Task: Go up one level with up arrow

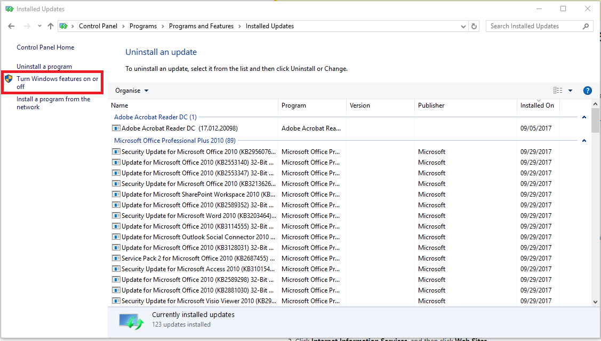Action: 51,26
